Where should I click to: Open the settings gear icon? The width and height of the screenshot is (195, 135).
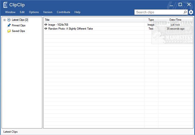pos(191,12)
